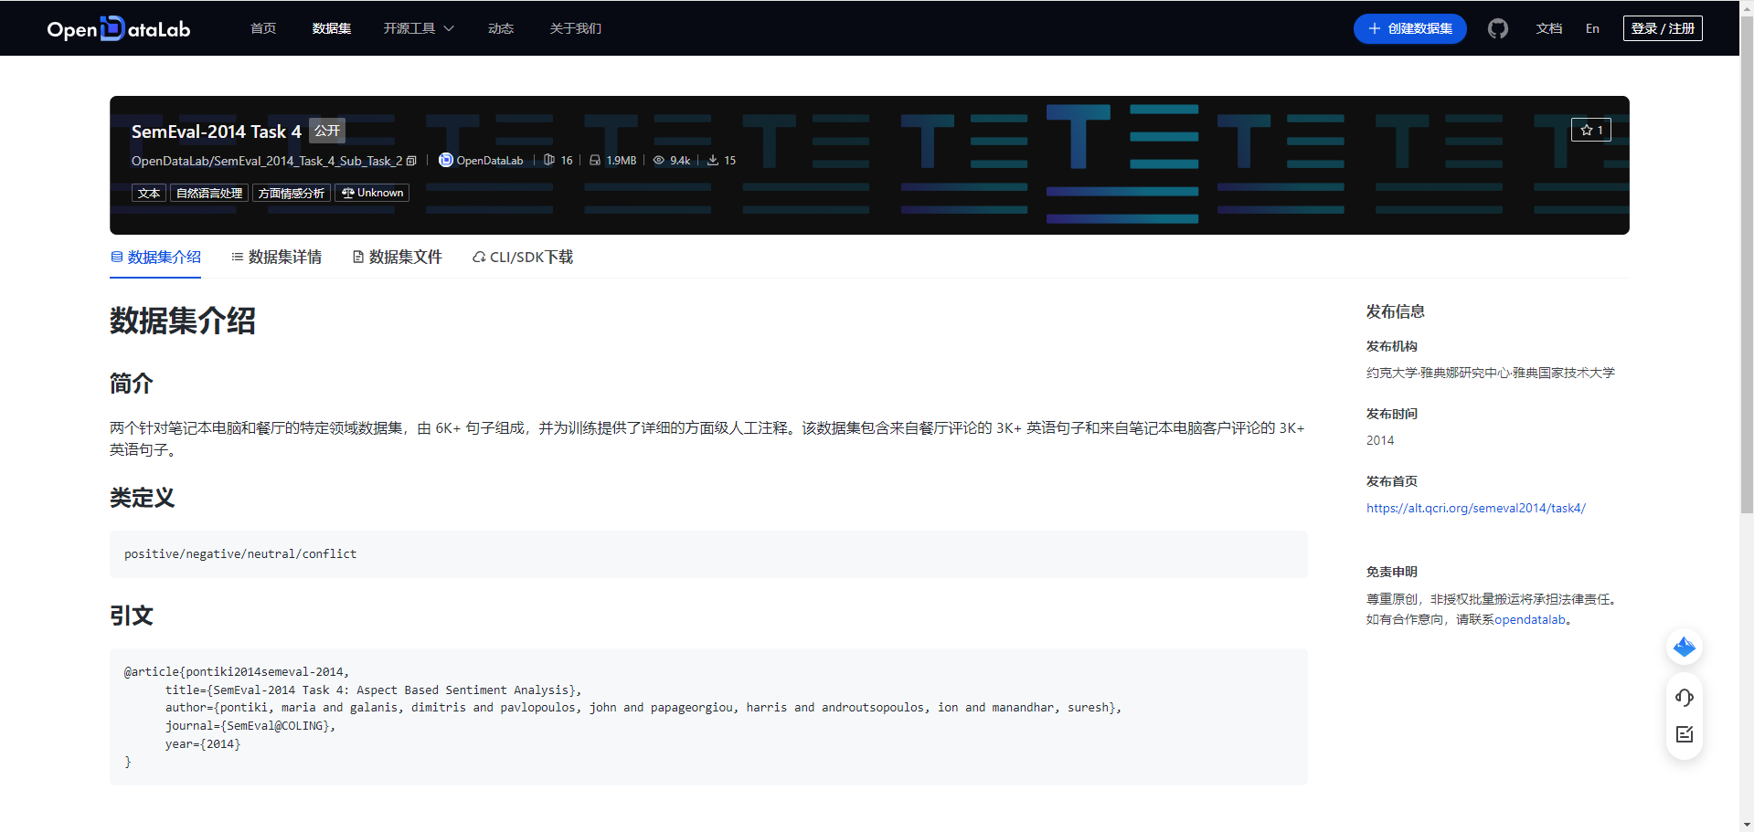This screenshot has height=832, width=1754.
Task: Open 文档 link in header
Action: 1549,28
